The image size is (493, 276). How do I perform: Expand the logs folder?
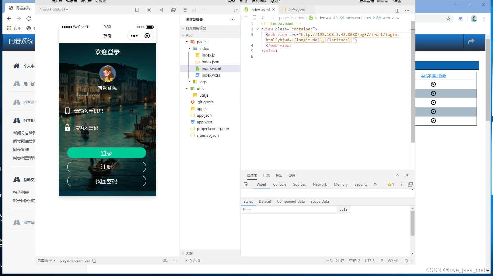(x=189, y=82)
